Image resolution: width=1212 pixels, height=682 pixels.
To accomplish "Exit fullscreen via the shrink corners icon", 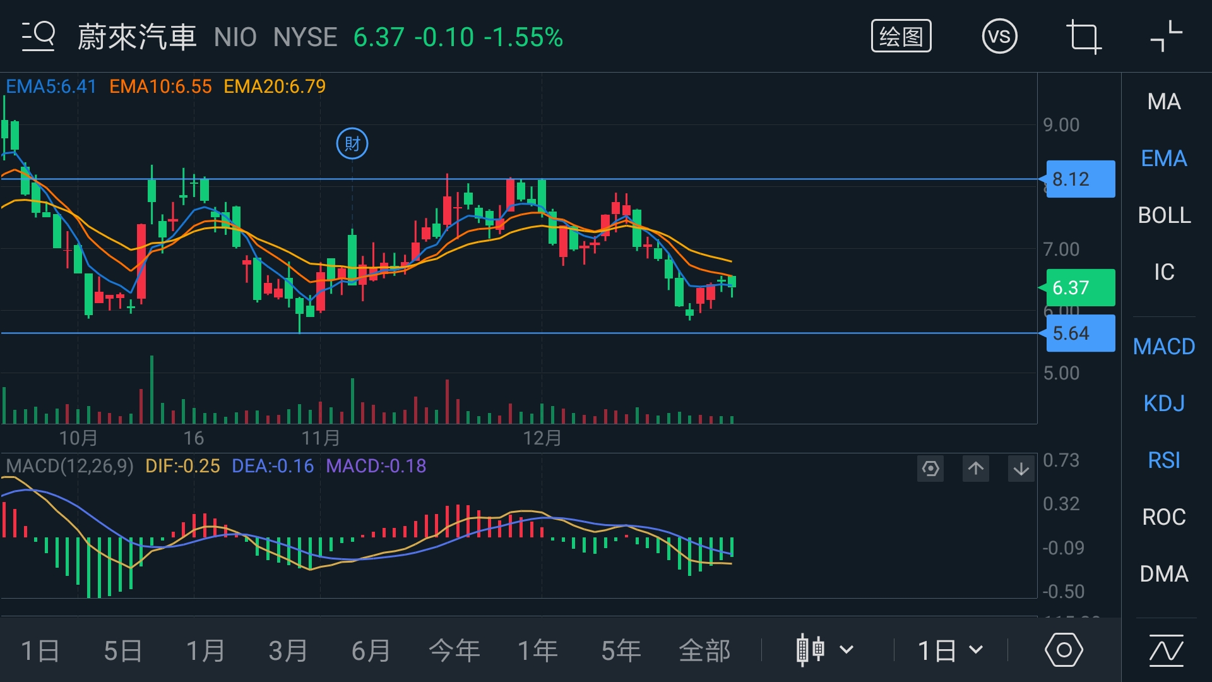I will tap(1166, 36).
